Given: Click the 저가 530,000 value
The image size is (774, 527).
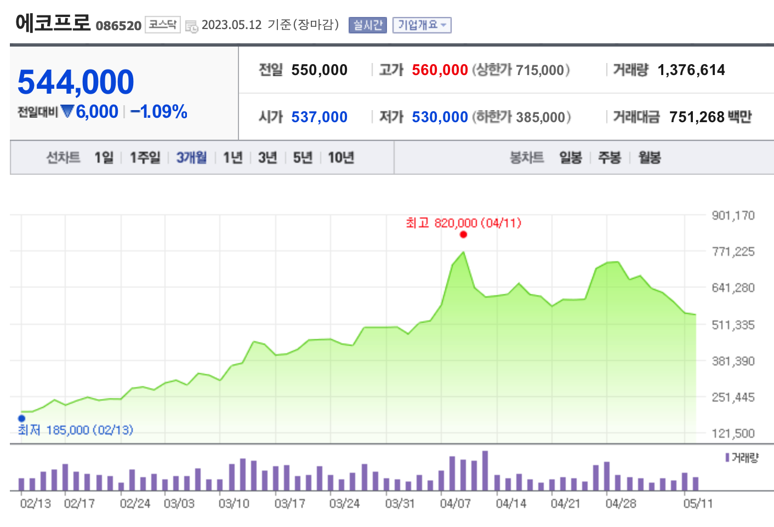Looking at the screenshot, I should [x=440, y=117].
